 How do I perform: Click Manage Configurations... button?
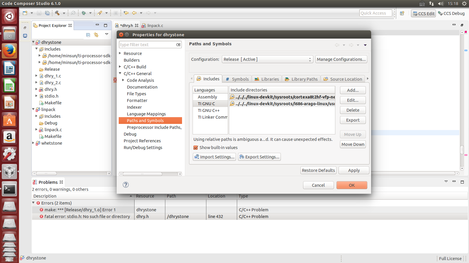point(341,59)
